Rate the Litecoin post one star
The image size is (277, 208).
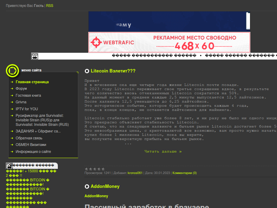click(86, 169)
